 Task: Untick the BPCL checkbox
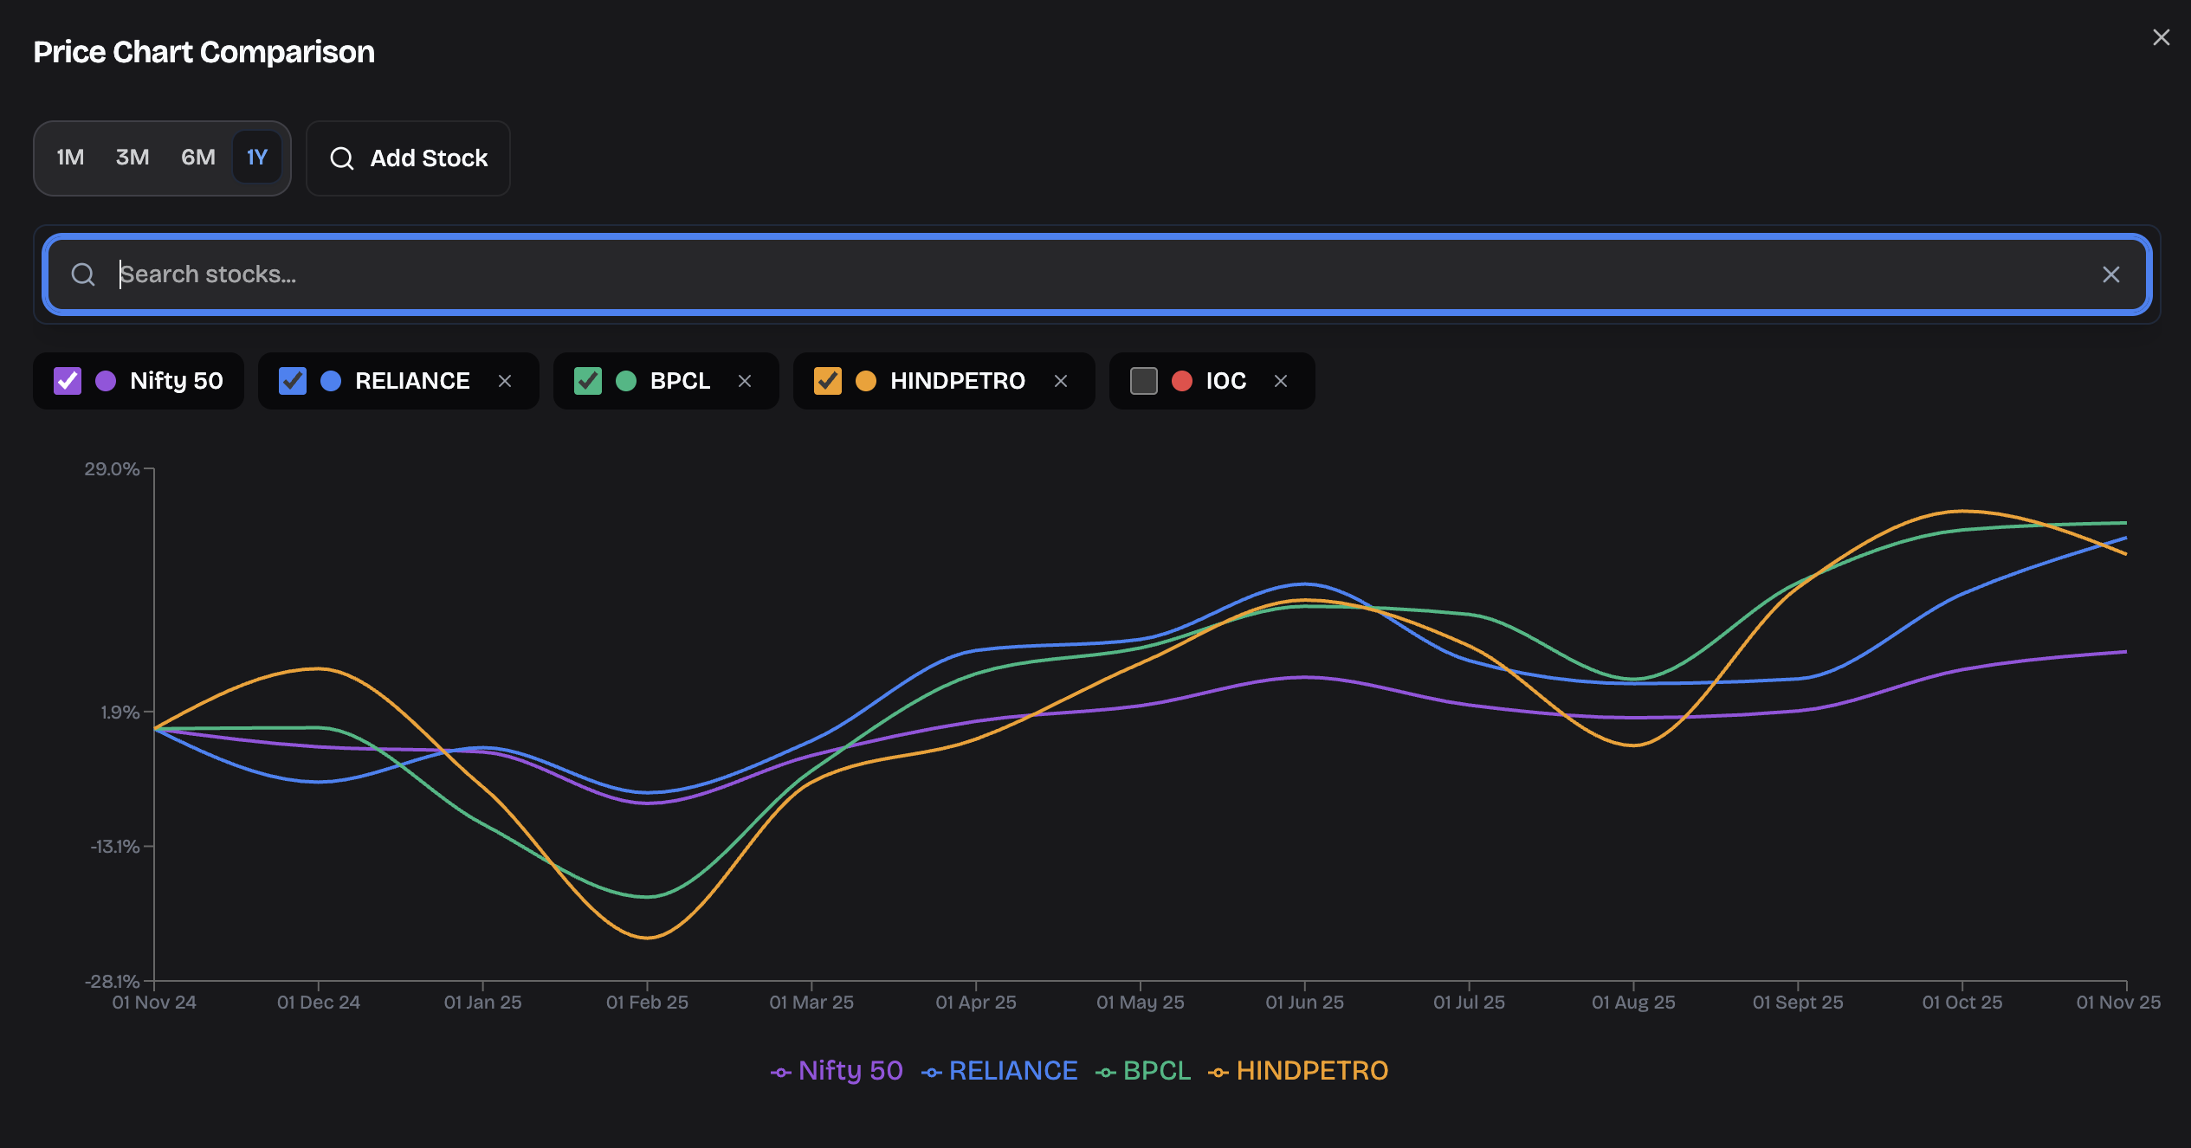click(x=588, y=381)
